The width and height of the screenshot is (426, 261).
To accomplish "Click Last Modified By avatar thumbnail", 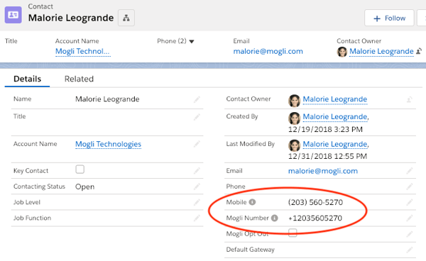I will (294, 145).
